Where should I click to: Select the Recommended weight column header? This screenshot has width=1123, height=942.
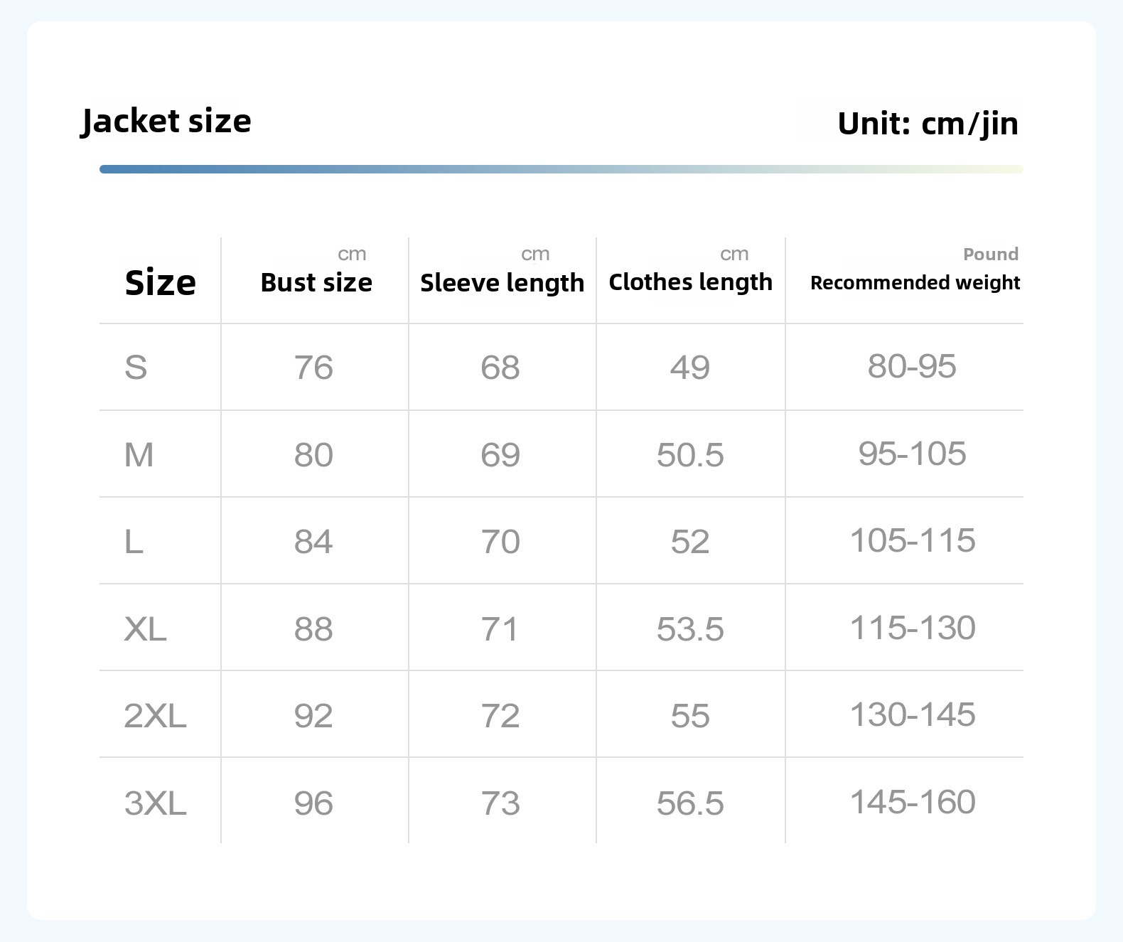pos(915,282)
